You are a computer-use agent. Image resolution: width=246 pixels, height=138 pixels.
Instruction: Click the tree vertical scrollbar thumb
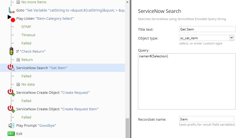coord(127,128)
